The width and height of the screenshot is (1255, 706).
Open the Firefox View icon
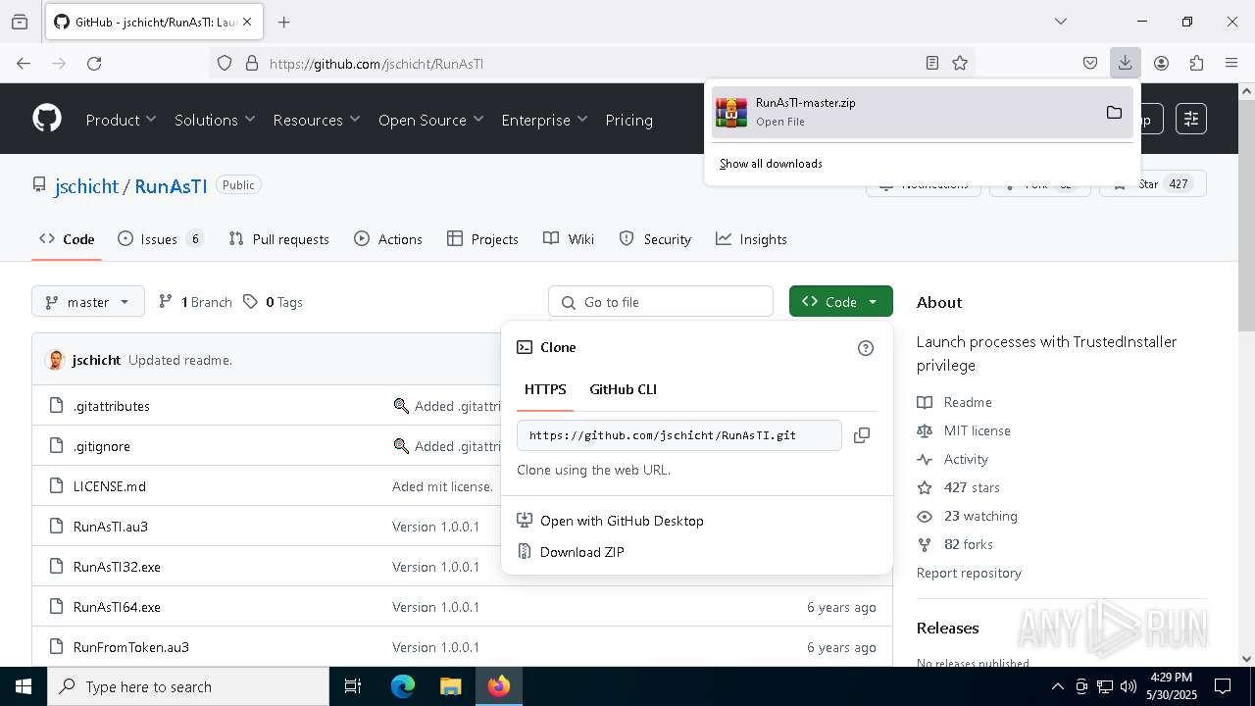(20, 22)
